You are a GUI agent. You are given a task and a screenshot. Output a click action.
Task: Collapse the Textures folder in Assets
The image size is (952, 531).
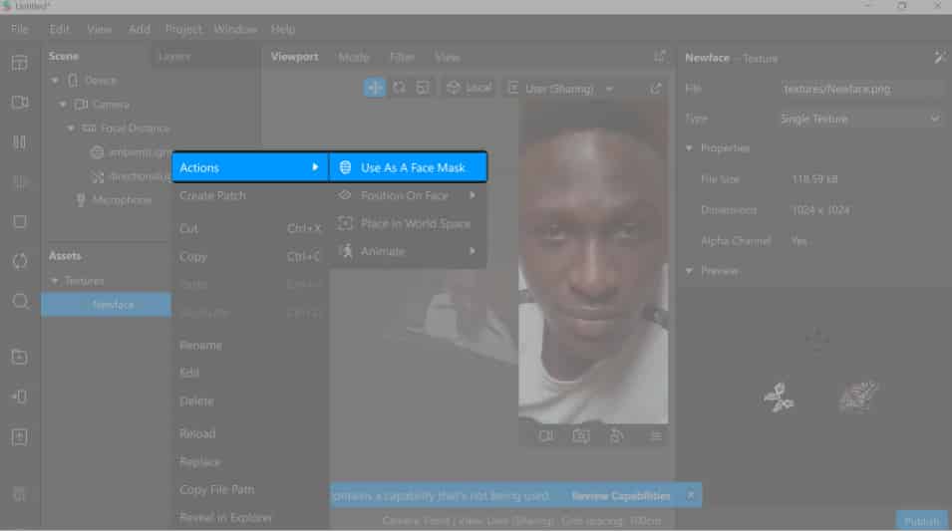pyautogui.click(x=57, y=281)
